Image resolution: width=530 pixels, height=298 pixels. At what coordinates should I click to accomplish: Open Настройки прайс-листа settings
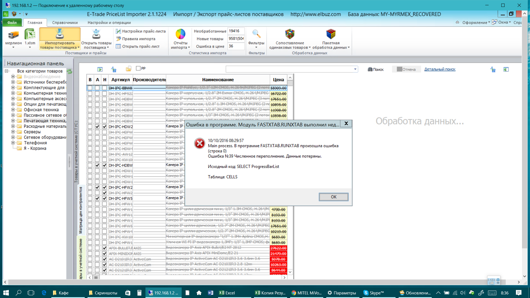point(141,31)
